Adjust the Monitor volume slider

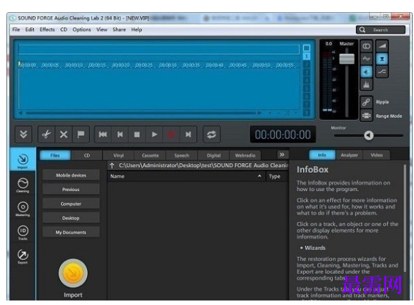pyautogui.click(x=369, y=135)
